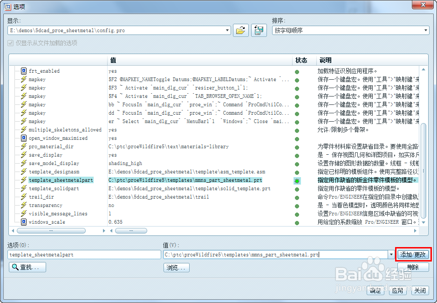
Task: Focus the 选项 name input field
Action: pyautogui.click(x=84, y=255)
